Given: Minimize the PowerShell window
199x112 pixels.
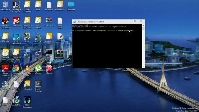Looking at the screenshot, I should pos(128,21).
